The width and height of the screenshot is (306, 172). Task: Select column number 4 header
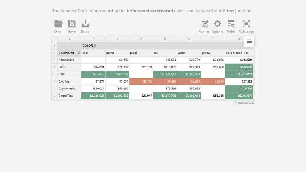point(141,39)
